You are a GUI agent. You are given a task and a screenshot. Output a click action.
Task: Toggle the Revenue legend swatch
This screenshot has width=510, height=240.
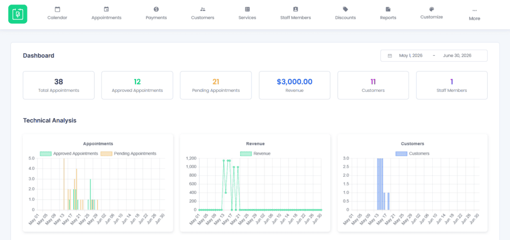coord(246,154)
